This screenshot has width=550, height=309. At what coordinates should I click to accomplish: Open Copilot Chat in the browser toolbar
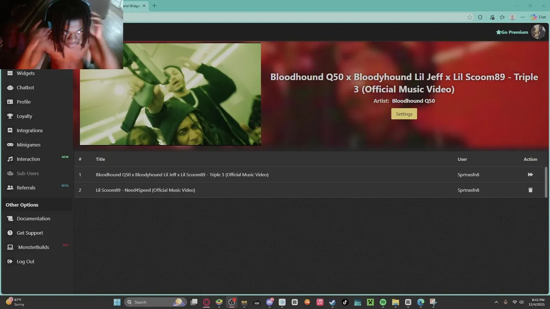pyautogui.click(x=538, y=17)
